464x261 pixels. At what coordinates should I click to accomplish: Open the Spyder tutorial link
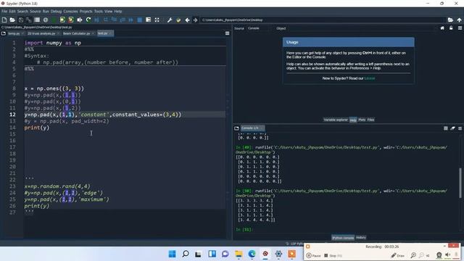click(369, 78)
